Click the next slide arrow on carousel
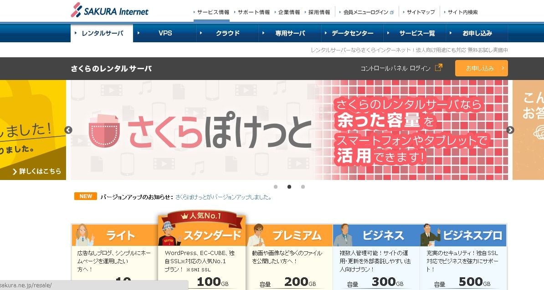Image resolution: width=544 pixels, height=290 pixels. [x=510, y=130]
